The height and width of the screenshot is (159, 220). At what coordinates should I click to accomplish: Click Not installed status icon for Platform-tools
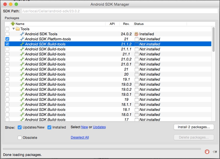pos(136,39)
